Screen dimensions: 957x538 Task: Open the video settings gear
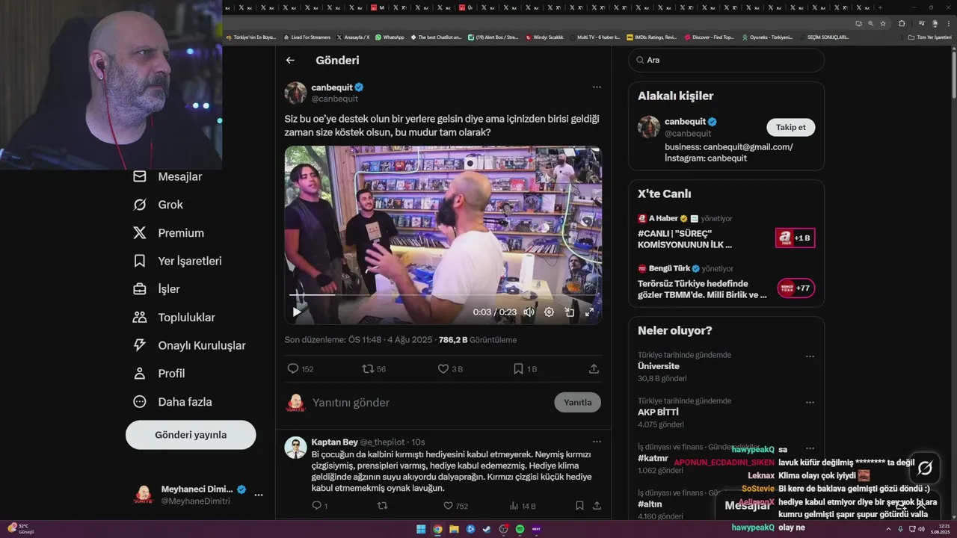[x=549, y=312]
